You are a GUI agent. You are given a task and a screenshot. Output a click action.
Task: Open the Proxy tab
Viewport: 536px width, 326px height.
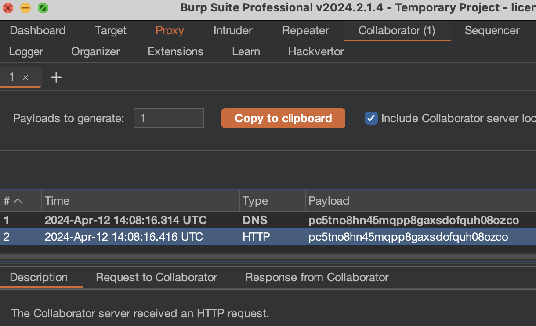tap(170, 30)
